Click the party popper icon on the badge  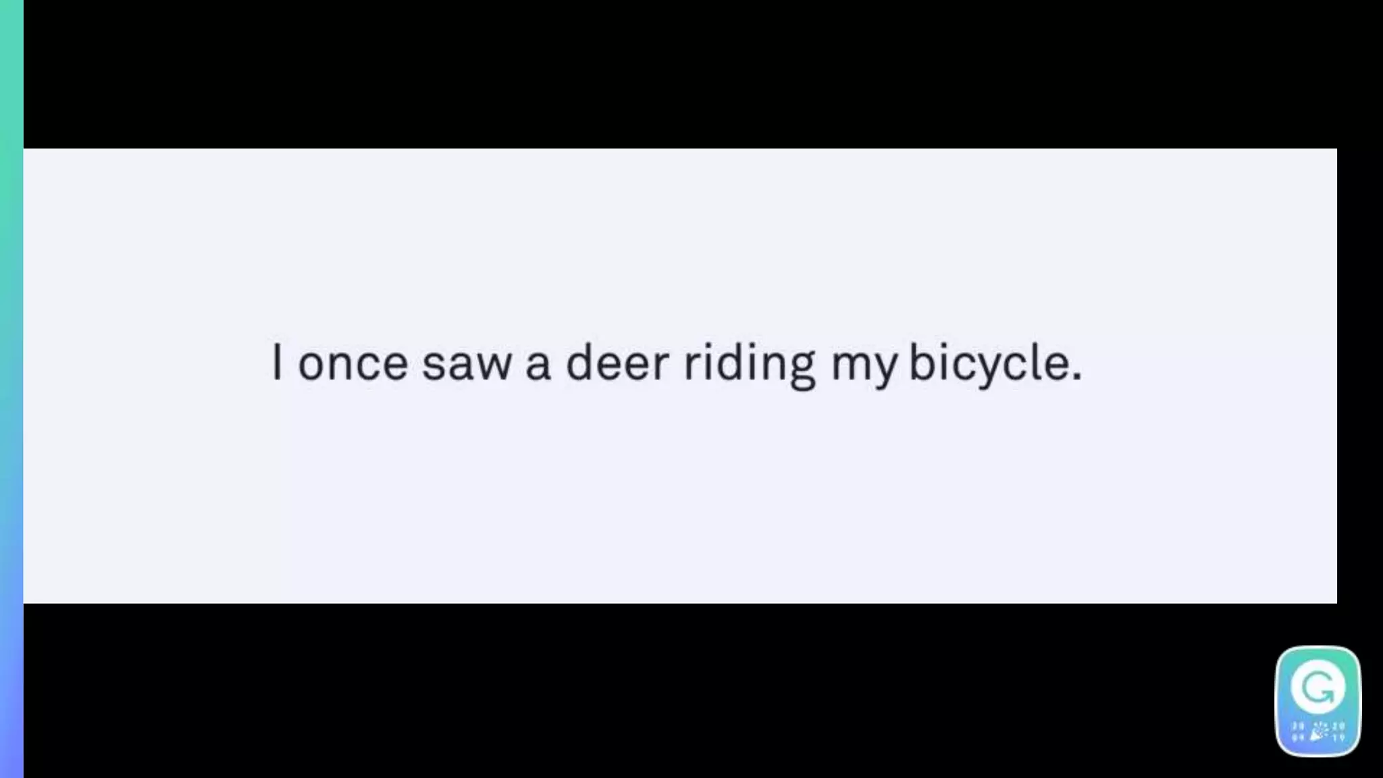(x=1317, y=732)
